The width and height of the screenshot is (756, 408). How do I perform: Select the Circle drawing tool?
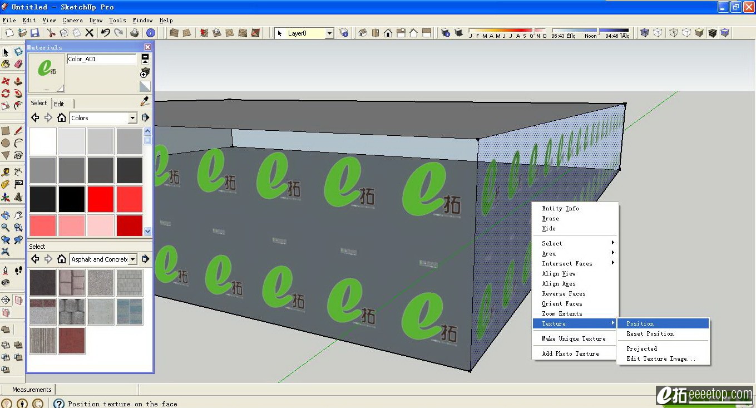pos(6,144)
